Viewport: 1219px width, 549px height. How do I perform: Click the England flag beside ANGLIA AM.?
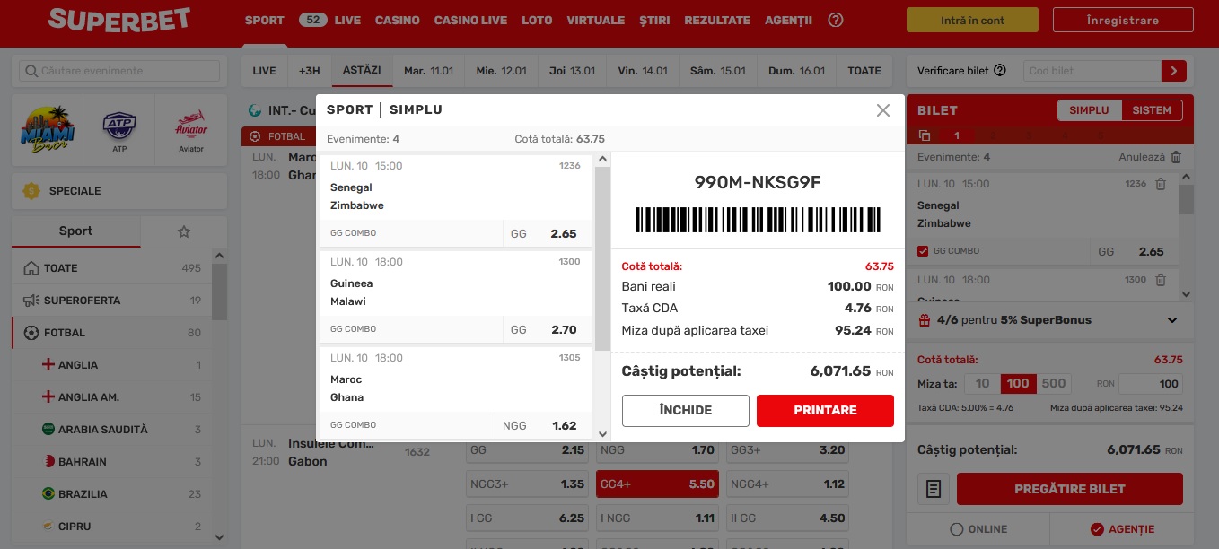(48, 397)
